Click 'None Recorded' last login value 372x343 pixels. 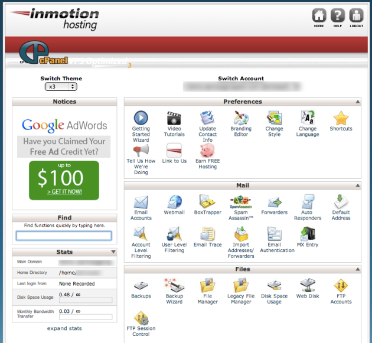pos(77,284)
